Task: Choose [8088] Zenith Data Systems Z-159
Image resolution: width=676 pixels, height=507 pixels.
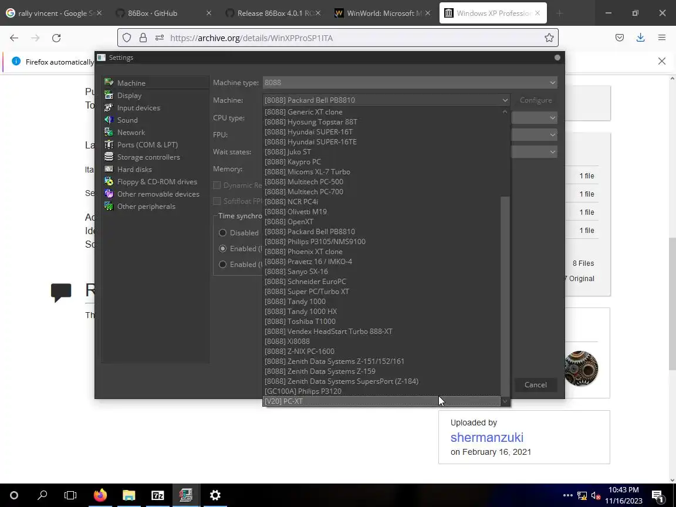Action: point(381,371)
